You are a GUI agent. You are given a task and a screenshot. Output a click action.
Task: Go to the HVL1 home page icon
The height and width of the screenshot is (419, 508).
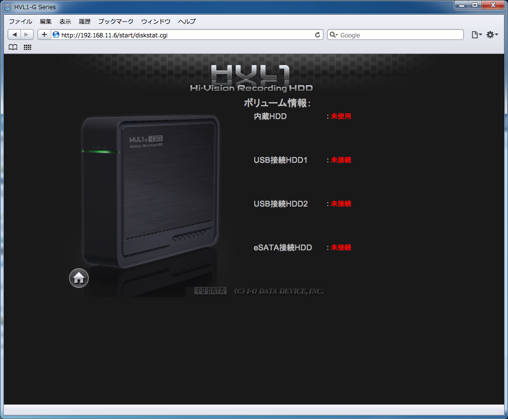click(x=79, y=278)
